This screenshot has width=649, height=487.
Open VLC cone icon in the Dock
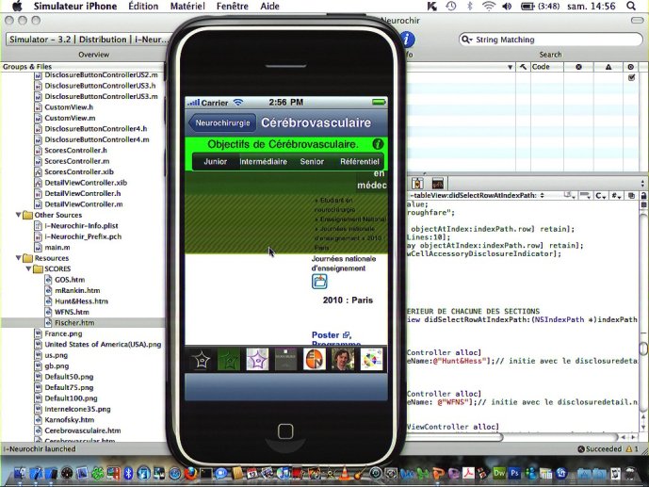click(344, 473)
